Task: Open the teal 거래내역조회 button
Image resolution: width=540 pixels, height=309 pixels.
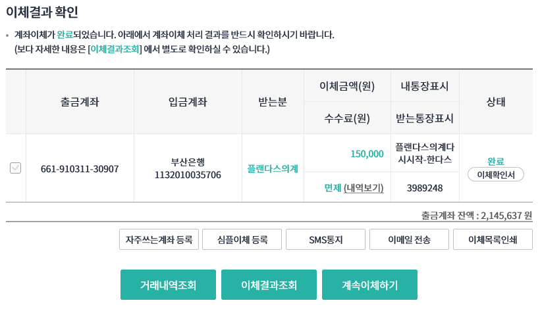Action: click(168, 285)
